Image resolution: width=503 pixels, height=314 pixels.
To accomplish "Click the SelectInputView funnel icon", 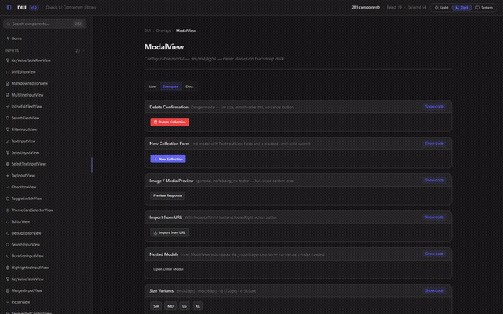I will (x=8, y=153).
